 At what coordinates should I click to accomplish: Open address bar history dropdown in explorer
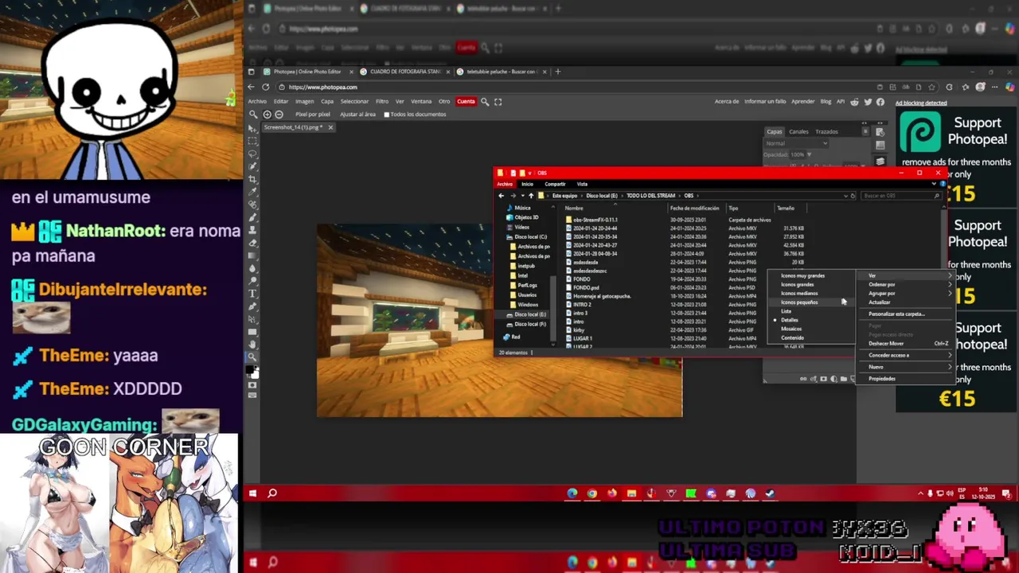click(x=845, y=196)
